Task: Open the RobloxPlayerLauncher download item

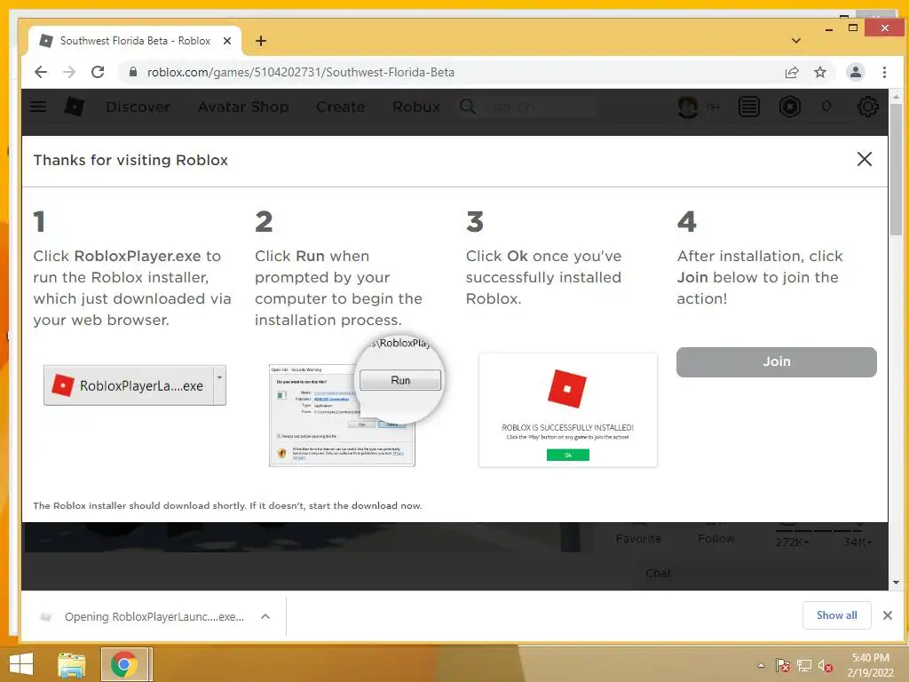Action: click(x=154, y=616)
